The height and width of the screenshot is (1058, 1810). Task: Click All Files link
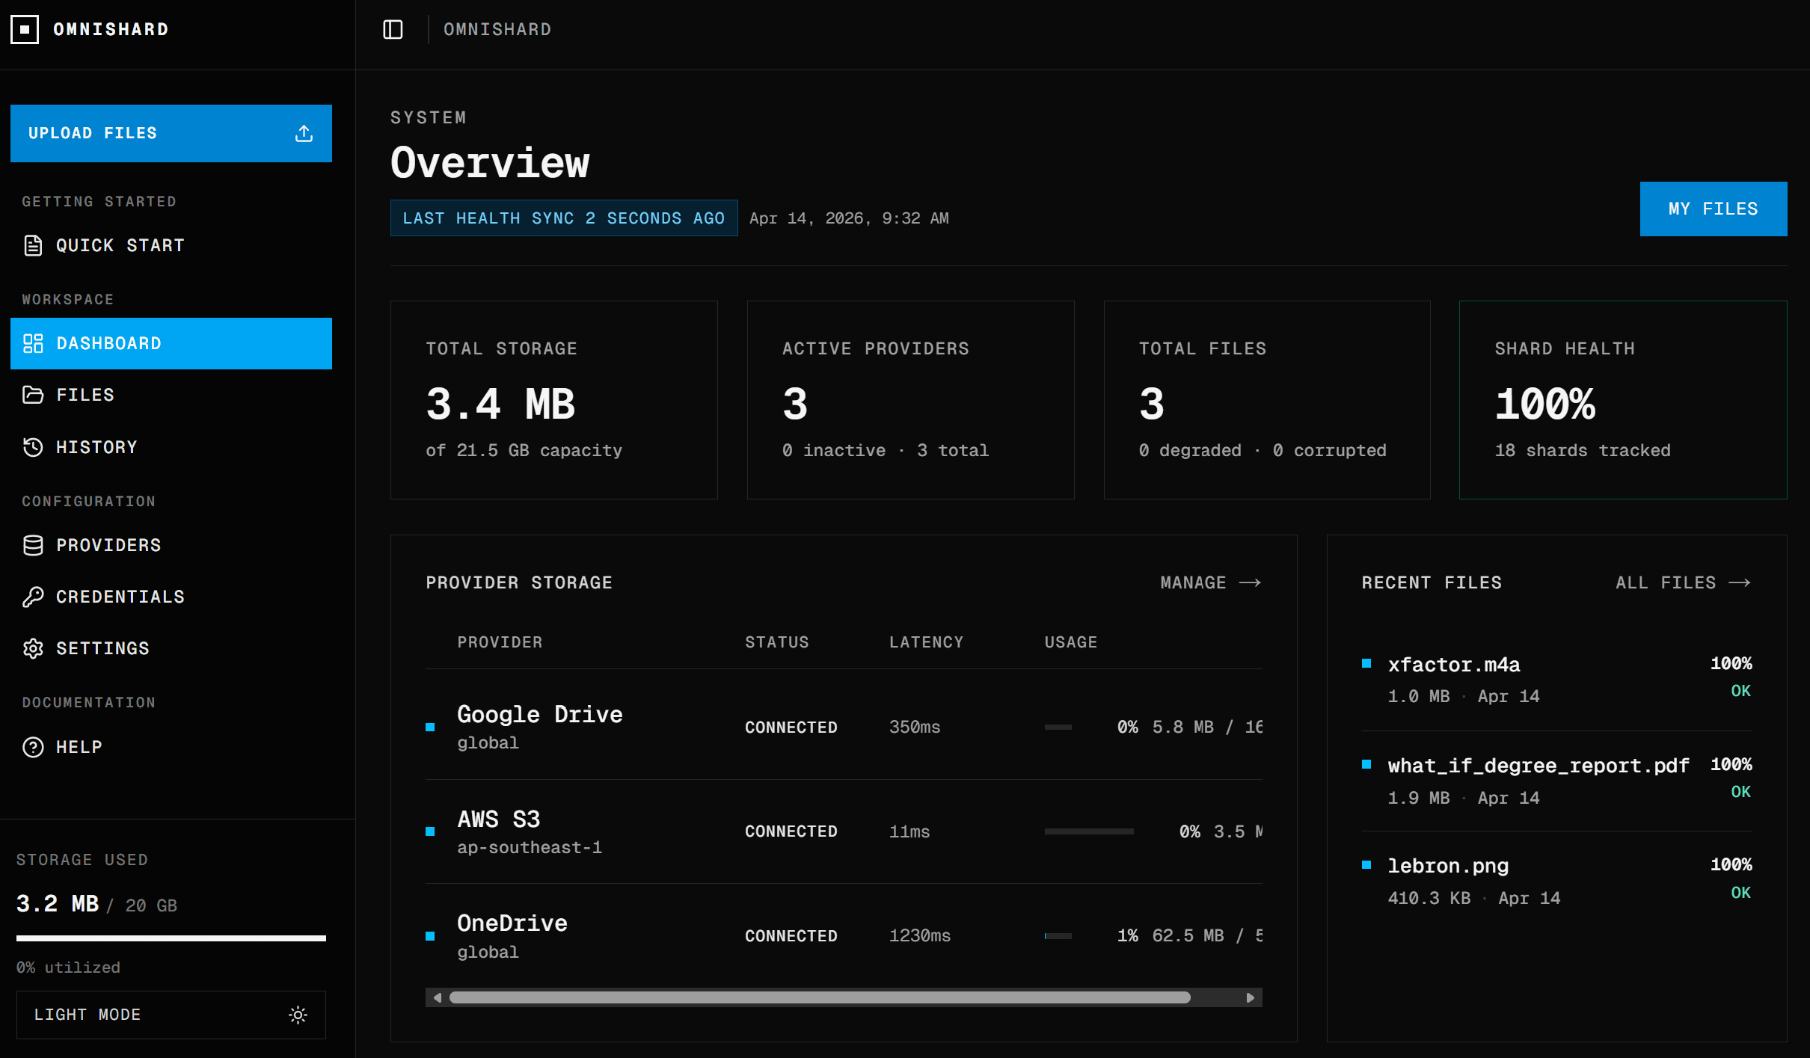(x=1684, y=582)
